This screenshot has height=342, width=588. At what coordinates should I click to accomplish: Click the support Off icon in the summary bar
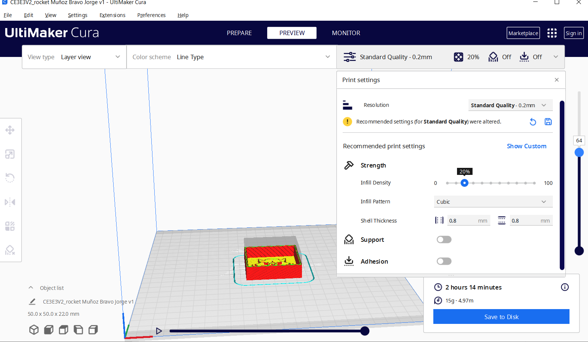pyautogui.click(x=493, y=57)
